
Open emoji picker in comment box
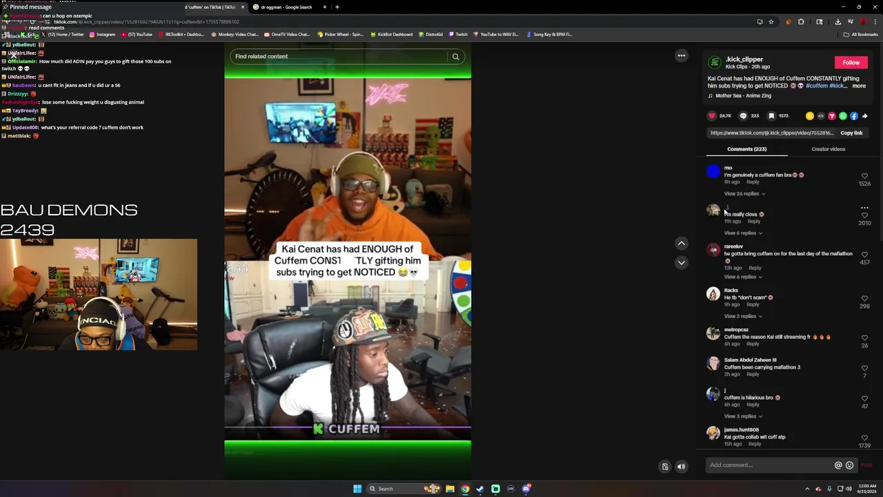tap(849, 465)
